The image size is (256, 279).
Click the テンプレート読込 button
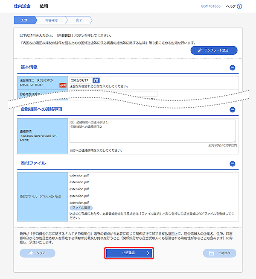coord(214,50)
